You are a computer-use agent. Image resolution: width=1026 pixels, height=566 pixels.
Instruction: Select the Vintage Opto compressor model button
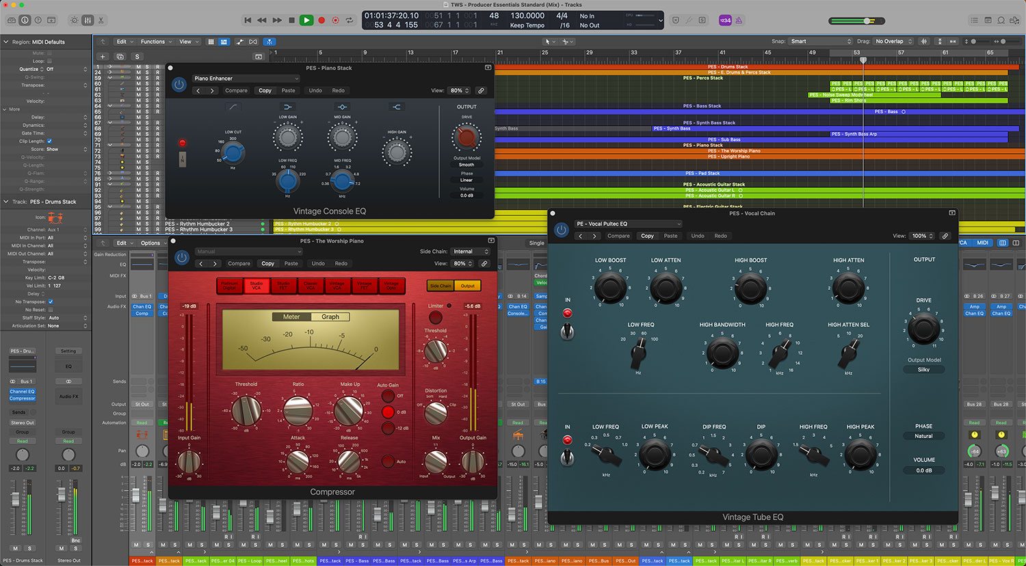point(391,285)
